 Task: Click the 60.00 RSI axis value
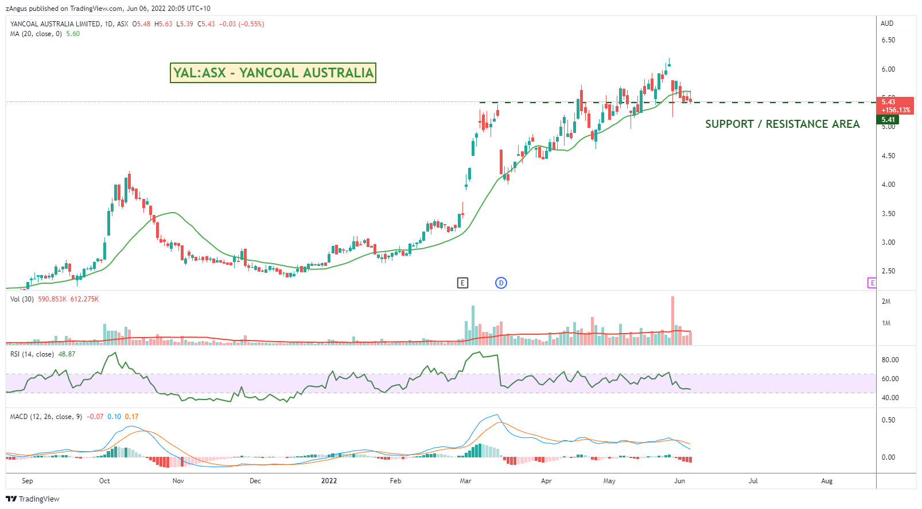(890, 379)
